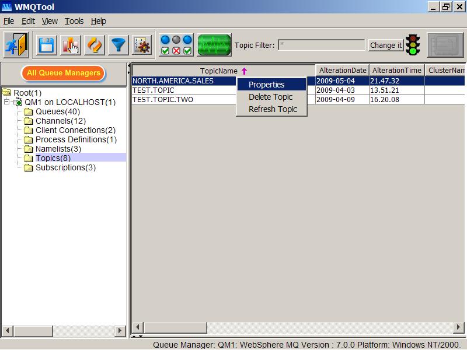Click the table horizontal scrollbar thumb

[x=176, y=327]
